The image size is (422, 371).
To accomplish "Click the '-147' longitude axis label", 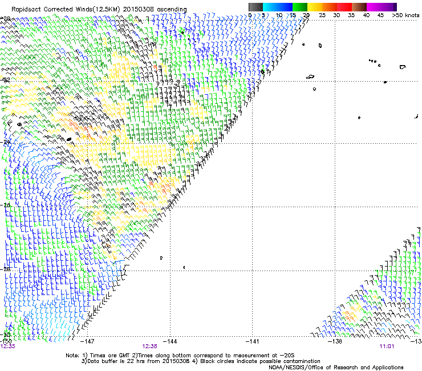I will point(87,341).
